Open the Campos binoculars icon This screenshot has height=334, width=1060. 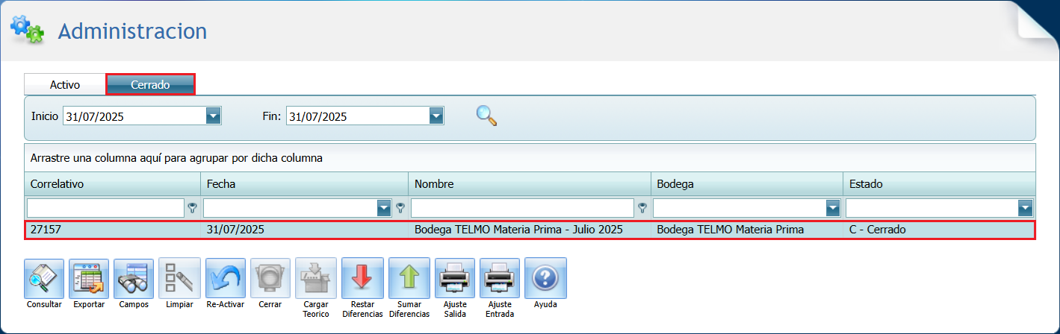134,278
